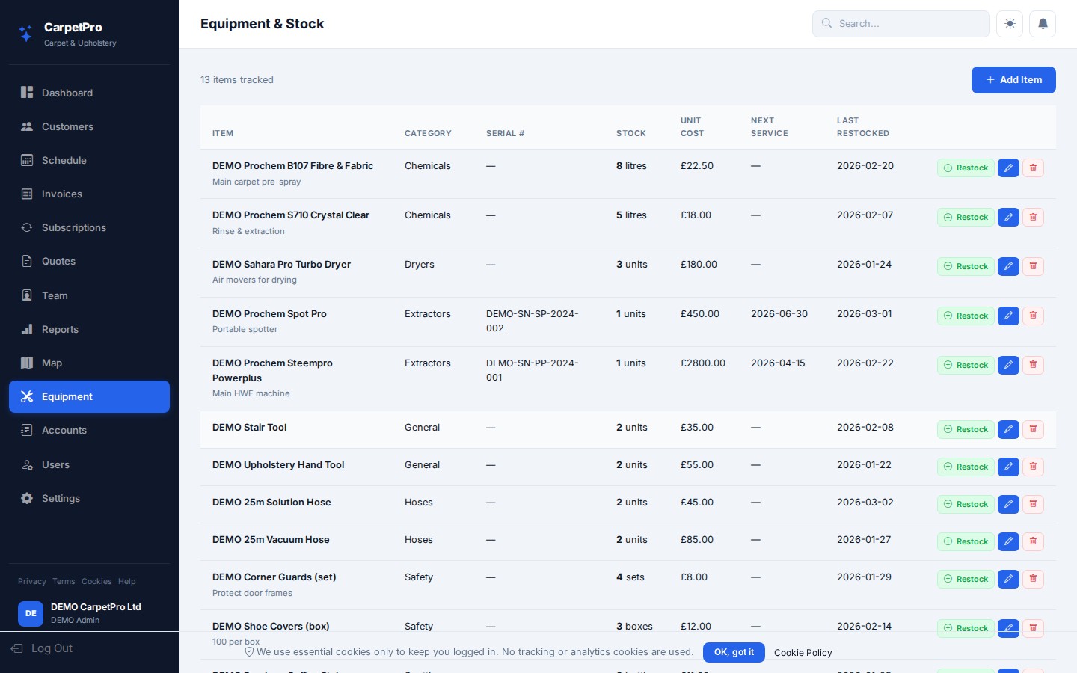Select the Map icon in sidebar

26,363
